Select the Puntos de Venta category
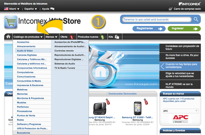The height and width of the screenshot is (135, 205). 33,115
